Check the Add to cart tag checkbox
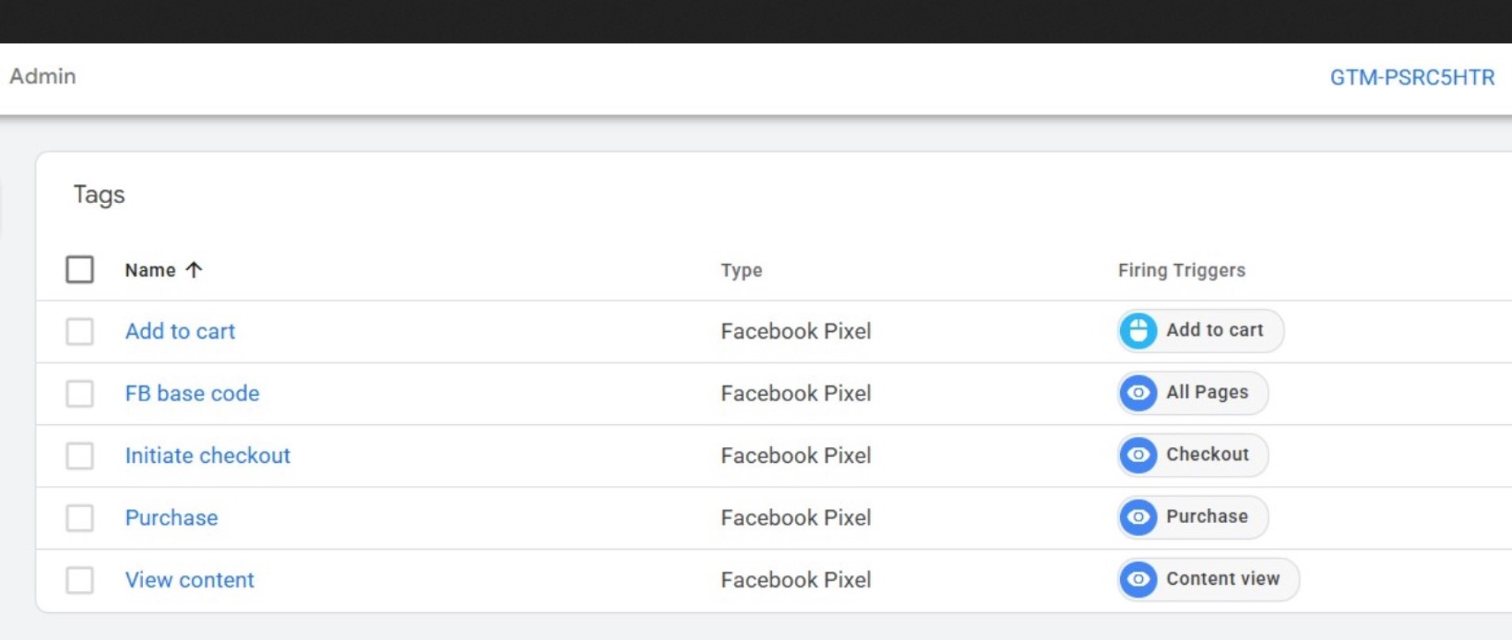This screenshot has height=640, width=1512. 80,331
